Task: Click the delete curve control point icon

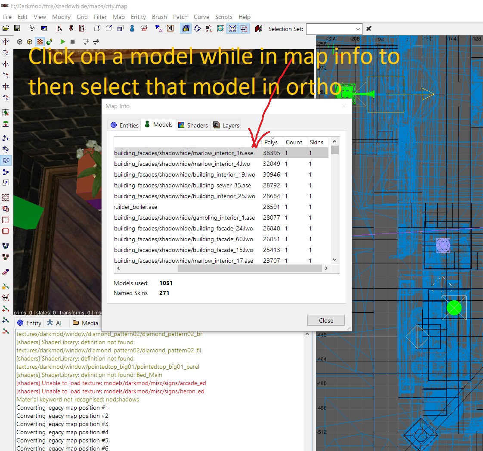Action: [6, 331]
